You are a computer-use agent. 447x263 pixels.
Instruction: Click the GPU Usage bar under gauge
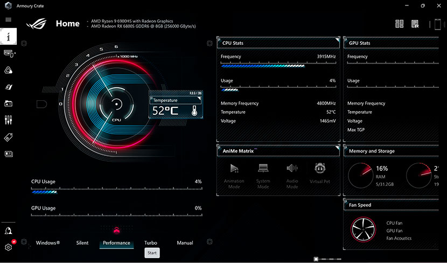[x=116, y=216]
